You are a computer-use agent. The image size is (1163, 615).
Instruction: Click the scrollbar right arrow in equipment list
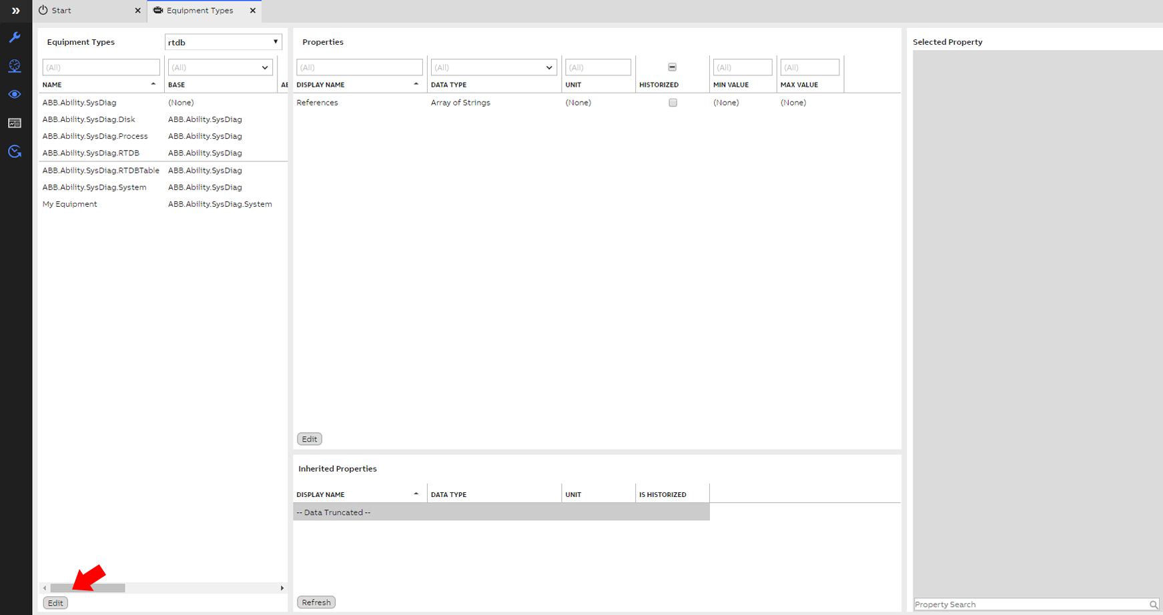pos(282,588)
